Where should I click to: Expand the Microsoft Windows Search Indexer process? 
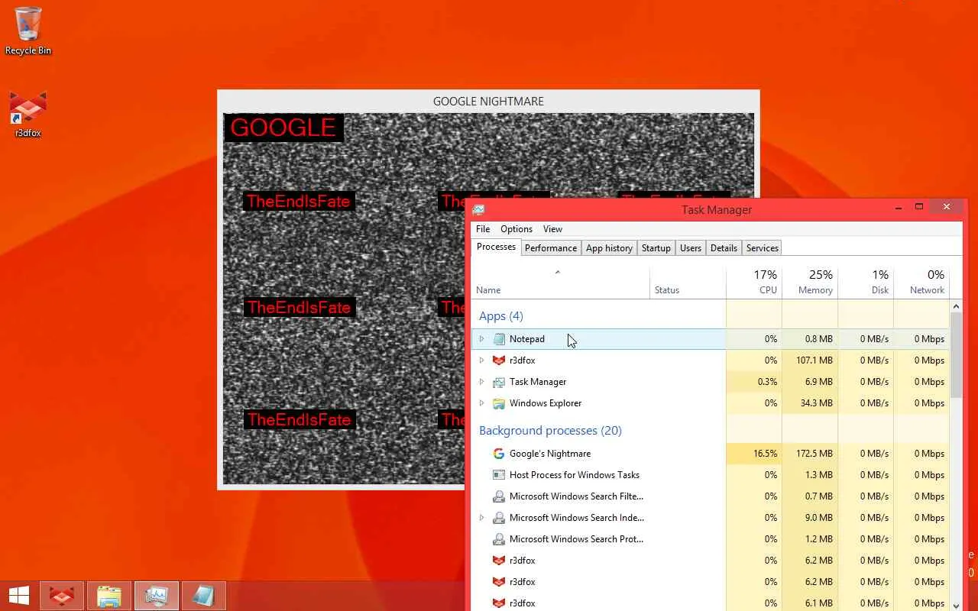pyautogui.click(x=481, y=518)
